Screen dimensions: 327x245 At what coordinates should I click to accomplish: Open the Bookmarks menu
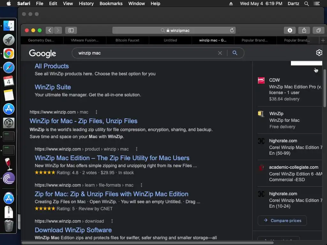[x=111, y=4]
